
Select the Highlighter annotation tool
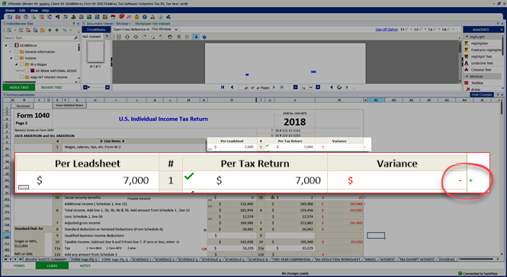click(480, 43)
